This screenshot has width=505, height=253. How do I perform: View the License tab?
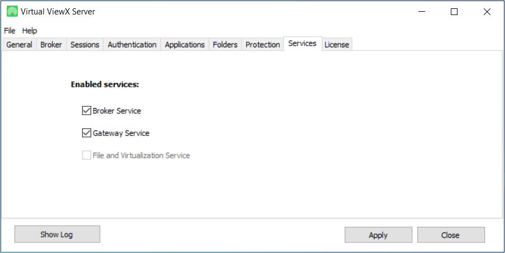pyautogui.click(x=336, y=45)
